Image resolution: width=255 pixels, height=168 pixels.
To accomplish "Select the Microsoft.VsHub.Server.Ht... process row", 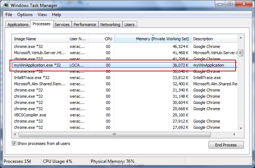I will 125,53.
